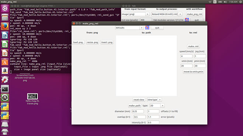Viewport: 243px width, 136px height.
Task: Open LibreOffice Calc from the launcher
Action: click(5, 44)
